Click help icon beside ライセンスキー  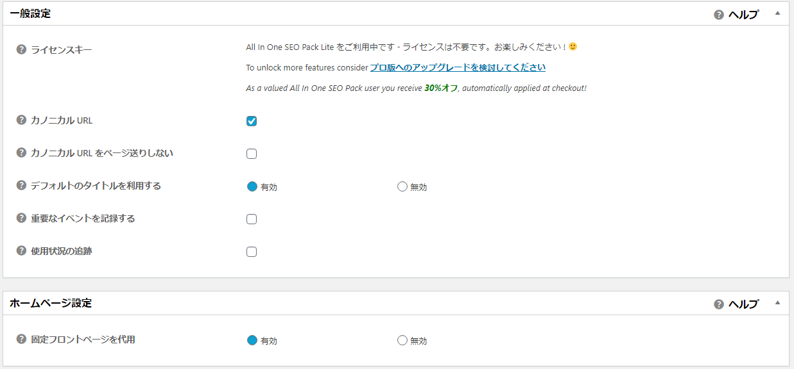click(x=21, y=49)
